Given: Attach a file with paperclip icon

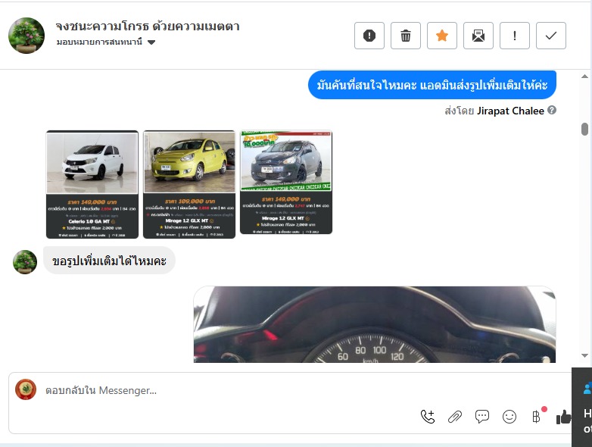Looking at the screenshot, I should tap(455, 417).
